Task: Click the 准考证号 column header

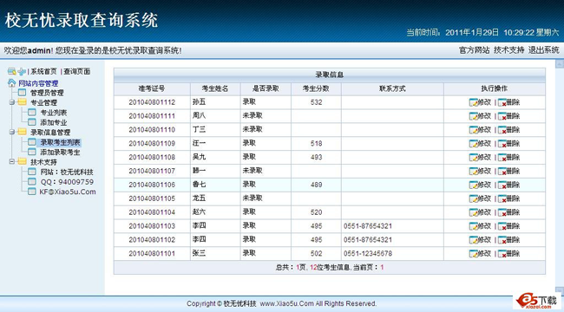Action: pos(152,88)
